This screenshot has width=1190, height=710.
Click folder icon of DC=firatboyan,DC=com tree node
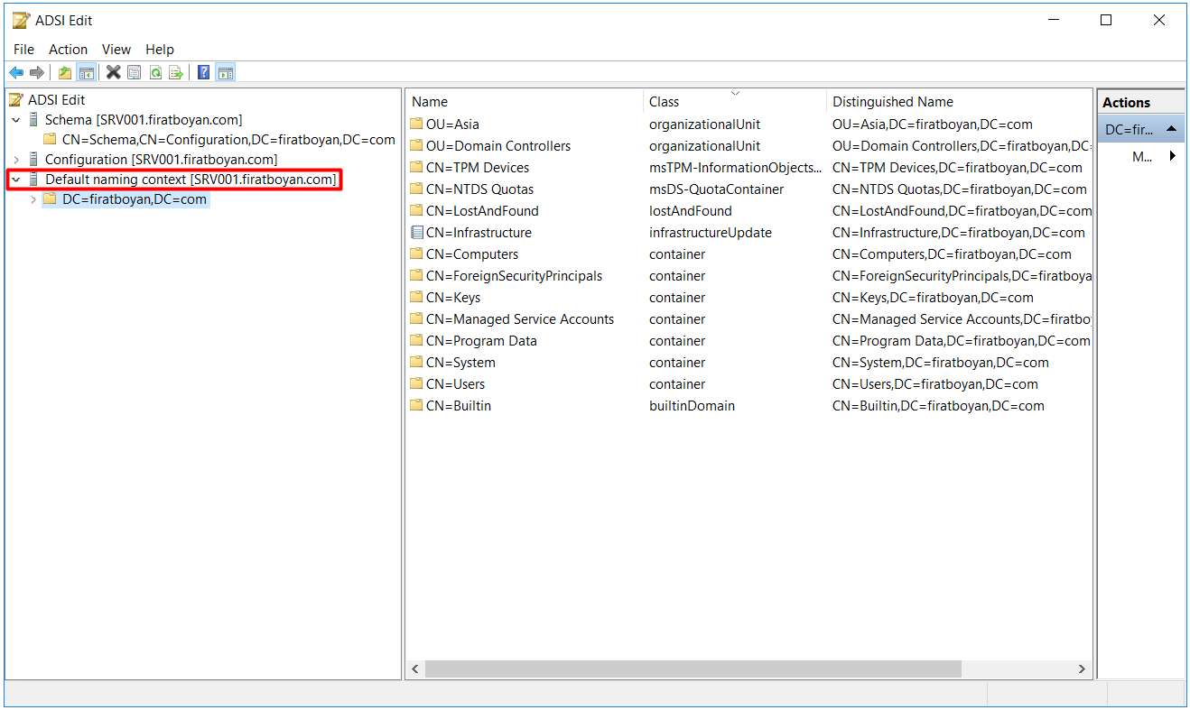(x=51, y=199)
